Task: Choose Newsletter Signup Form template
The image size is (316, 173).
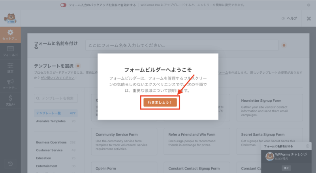Action: (270, 108)
